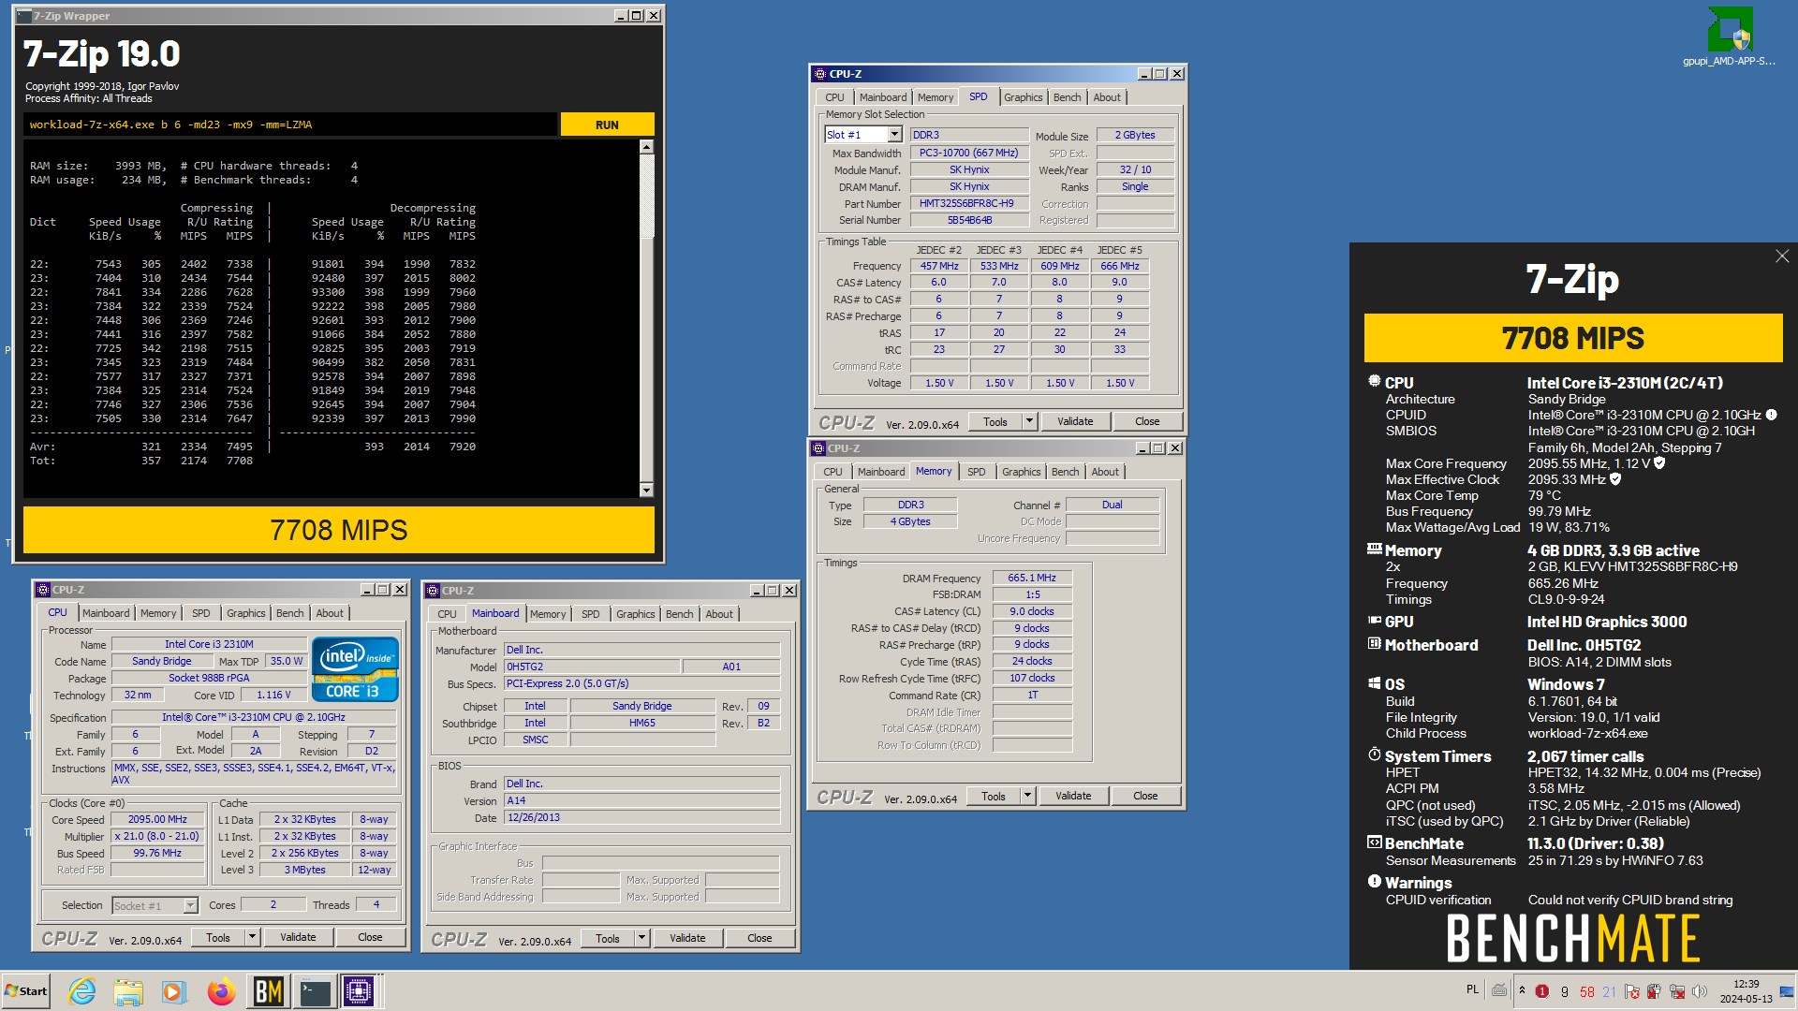Click the warning icon after the CPUID string

pos(1771,415)
